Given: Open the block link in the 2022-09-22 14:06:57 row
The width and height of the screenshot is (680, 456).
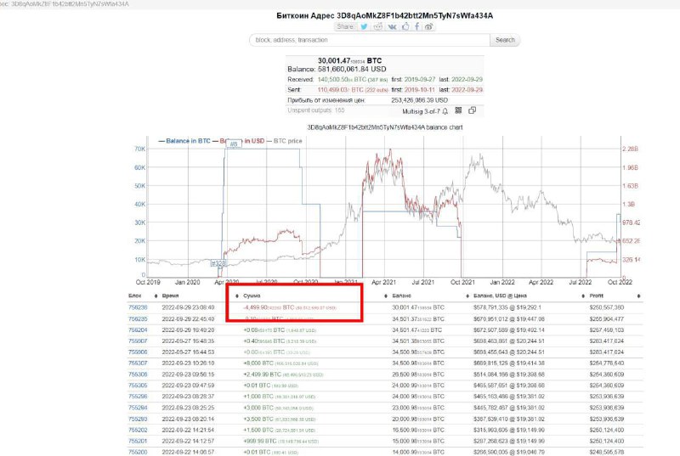Looking at the screenshot, I should coord(138,452).
